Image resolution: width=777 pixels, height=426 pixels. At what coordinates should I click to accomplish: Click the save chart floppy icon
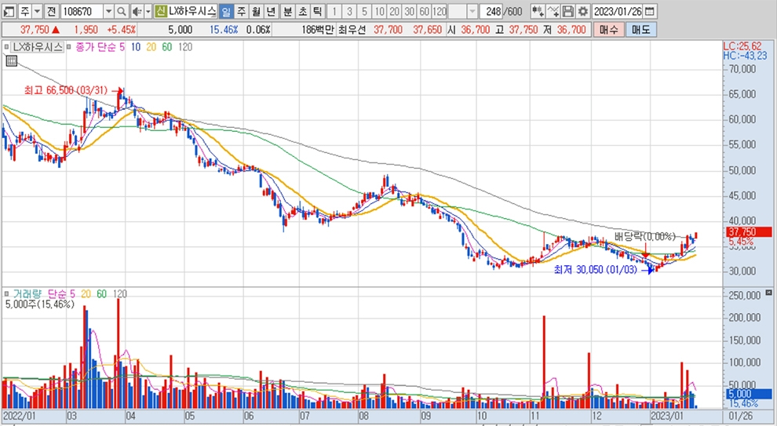568,11
